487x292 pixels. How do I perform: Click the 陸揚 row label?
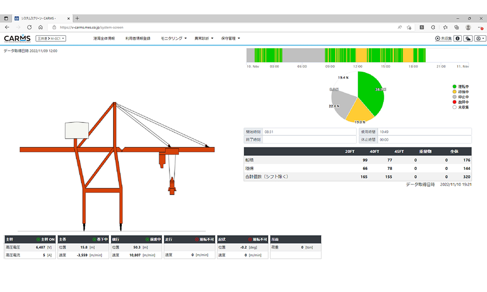[x=249, y=169]
